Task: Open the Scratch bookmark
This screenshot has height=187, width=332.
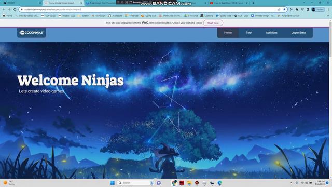Action: click(x=83, y=16)
